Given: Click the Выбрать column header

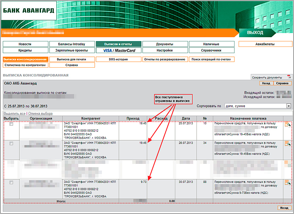Looking at the screenshot, I should click(11, 118).
